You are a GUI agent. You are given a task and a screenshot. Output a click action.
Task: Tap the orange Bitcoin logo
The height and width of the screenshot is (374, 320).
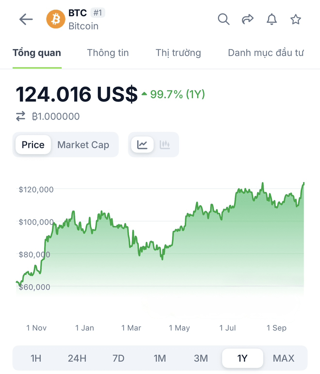(56, 19)
